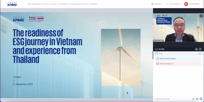Click the chat panel scrollbar handle
The image size is (204, 102).
click(x=153, y=55)
